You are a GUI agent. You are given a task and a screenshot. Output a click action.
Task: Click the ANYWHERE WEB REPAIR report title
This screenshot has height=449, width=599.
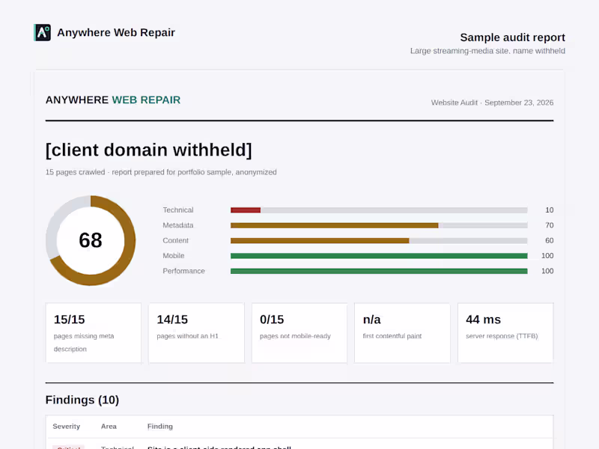[x=113, y=100]
